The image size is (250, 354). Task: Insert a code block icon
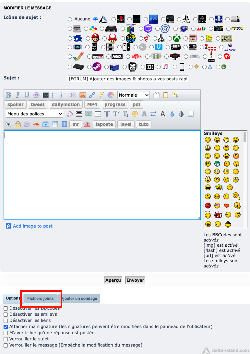pos(46,95)
